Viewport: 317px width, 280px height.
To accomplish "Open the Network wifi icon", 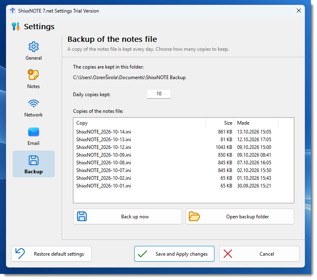I will tap(34, 103).
